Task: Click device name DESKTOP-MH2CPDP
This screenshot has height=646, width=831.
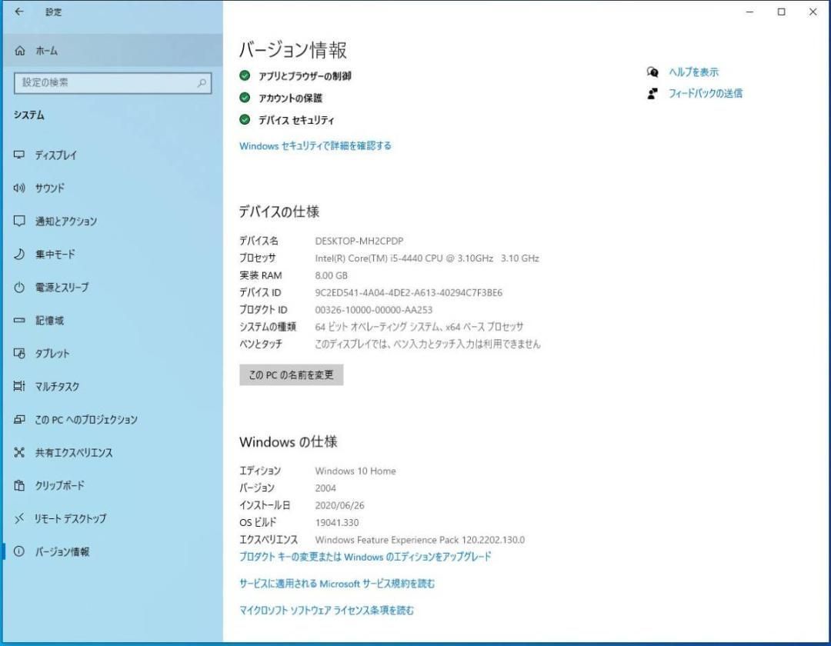Action: (359, 241)
